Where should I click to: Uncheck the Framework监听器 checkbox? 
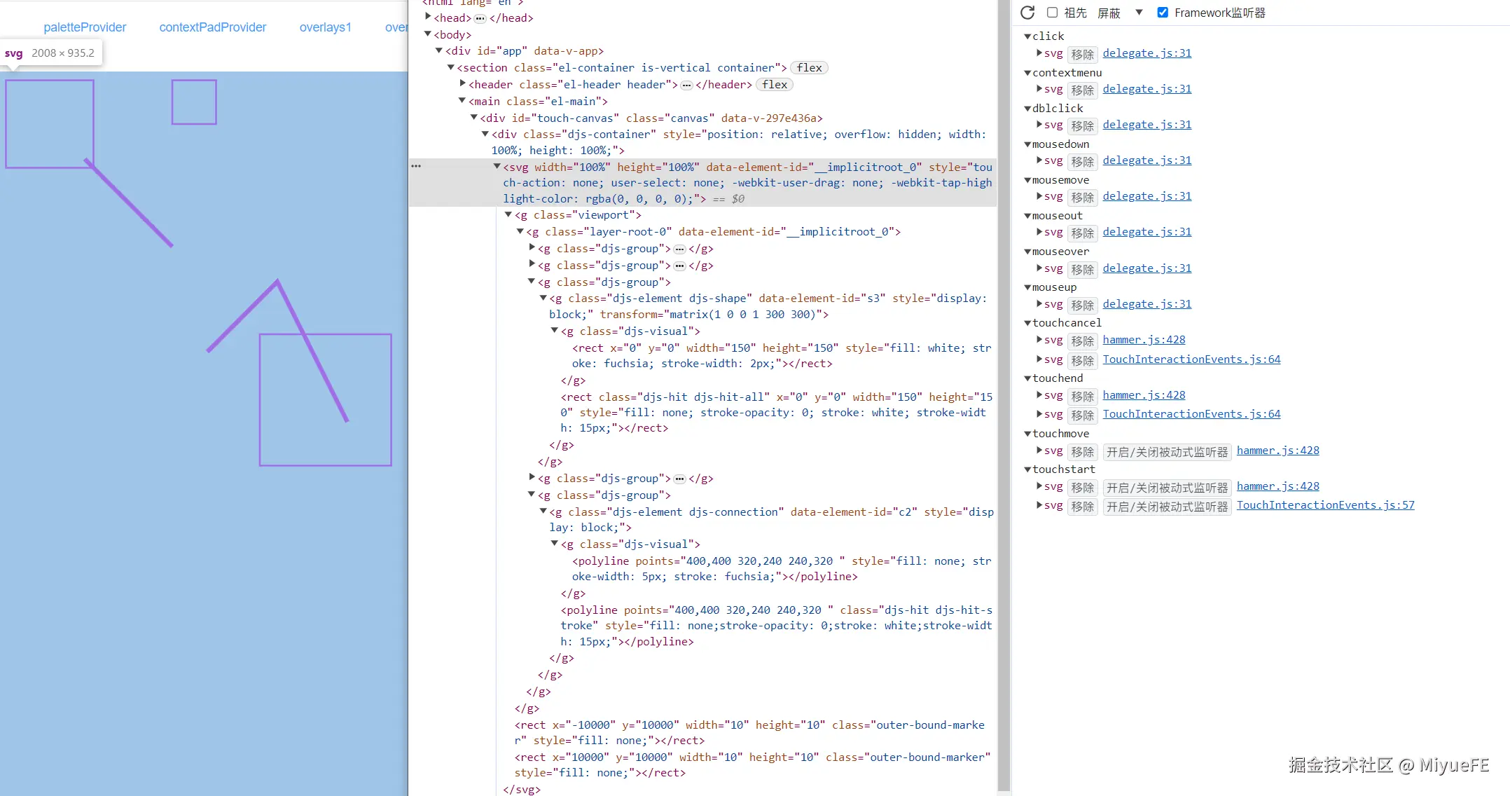pos(1163,13)
